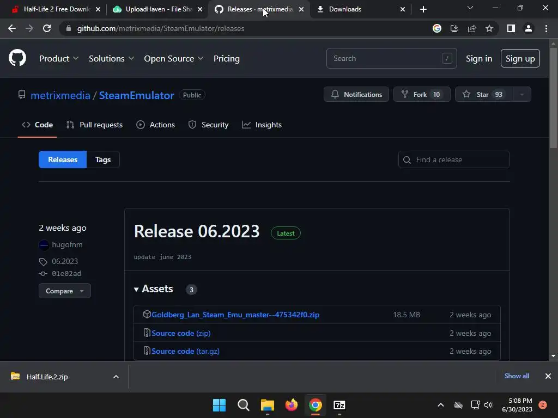Open the 06.2023 tag link
The height and width of the screenshot is (418, 558).
point(65,261)
